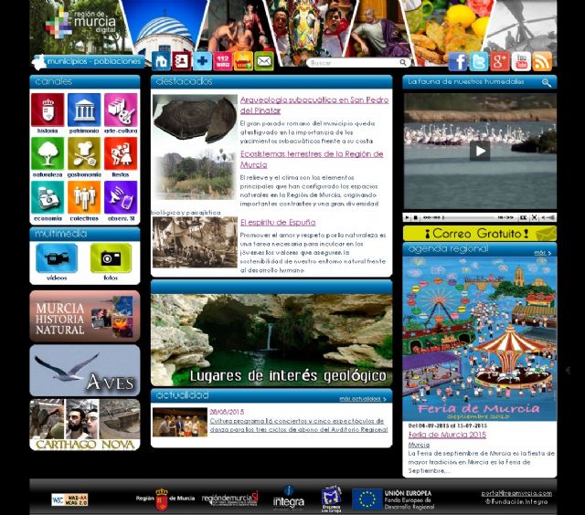Click the Correo Gratuito banner
The image size is (585, 515).
point(479,234)
